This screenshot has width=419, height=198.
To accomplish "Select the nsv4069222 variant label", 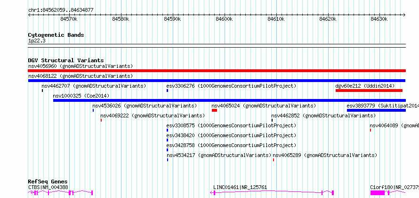I will pos(153,115).
